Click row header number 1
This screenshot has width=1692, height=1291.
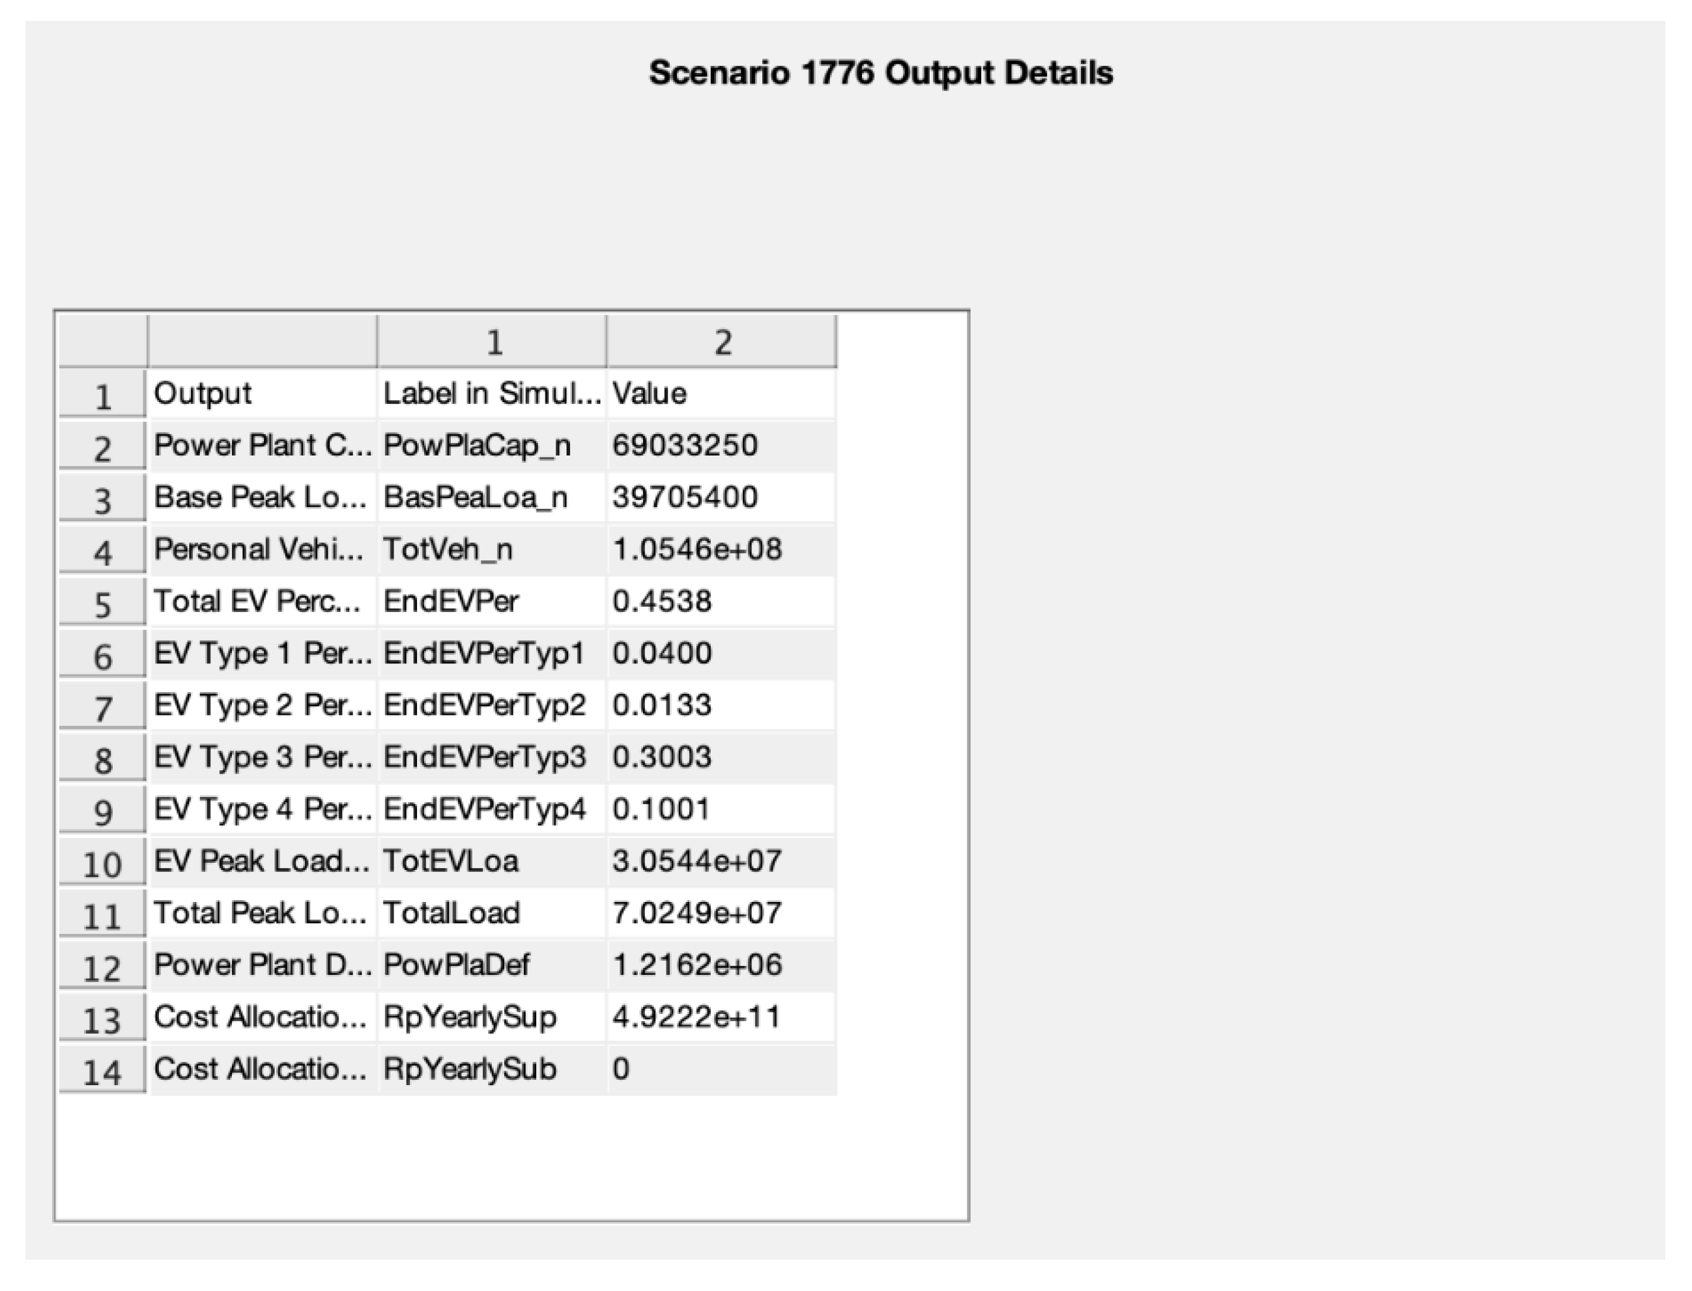(102, 396)
